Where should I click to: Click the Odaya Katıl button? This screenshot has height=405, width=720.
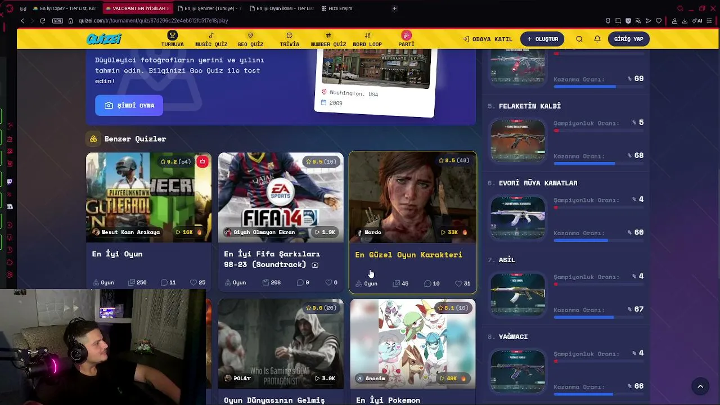click(487, 39)
